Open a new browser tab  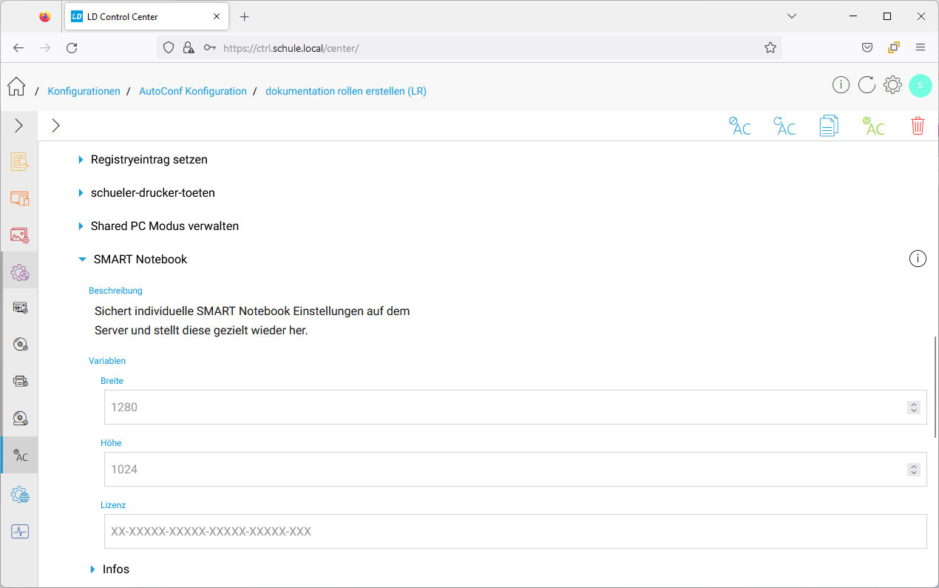[x=245, y=16]
